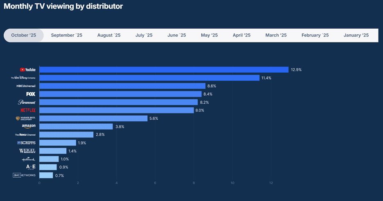Show the January '25 data tab
Screen dimensions: 383x201
[356, 35]
